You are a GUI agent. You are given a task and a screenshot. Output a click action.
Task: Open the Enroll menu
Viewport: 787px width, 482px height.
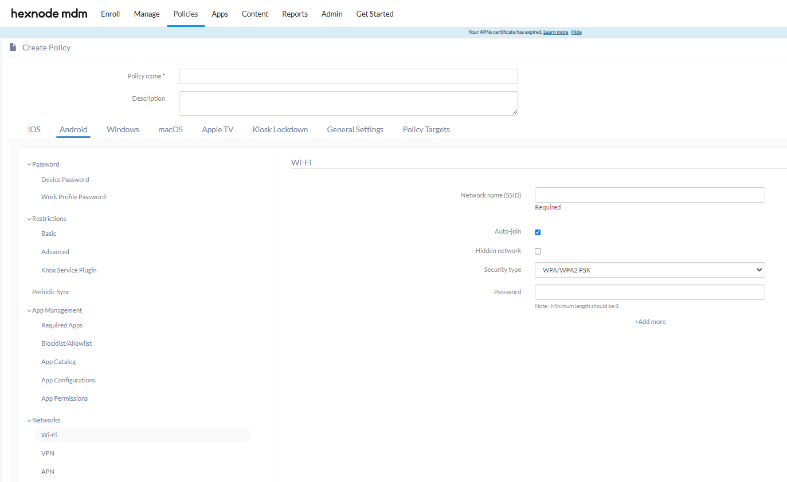pyautogui.click(x=110, y=14)
